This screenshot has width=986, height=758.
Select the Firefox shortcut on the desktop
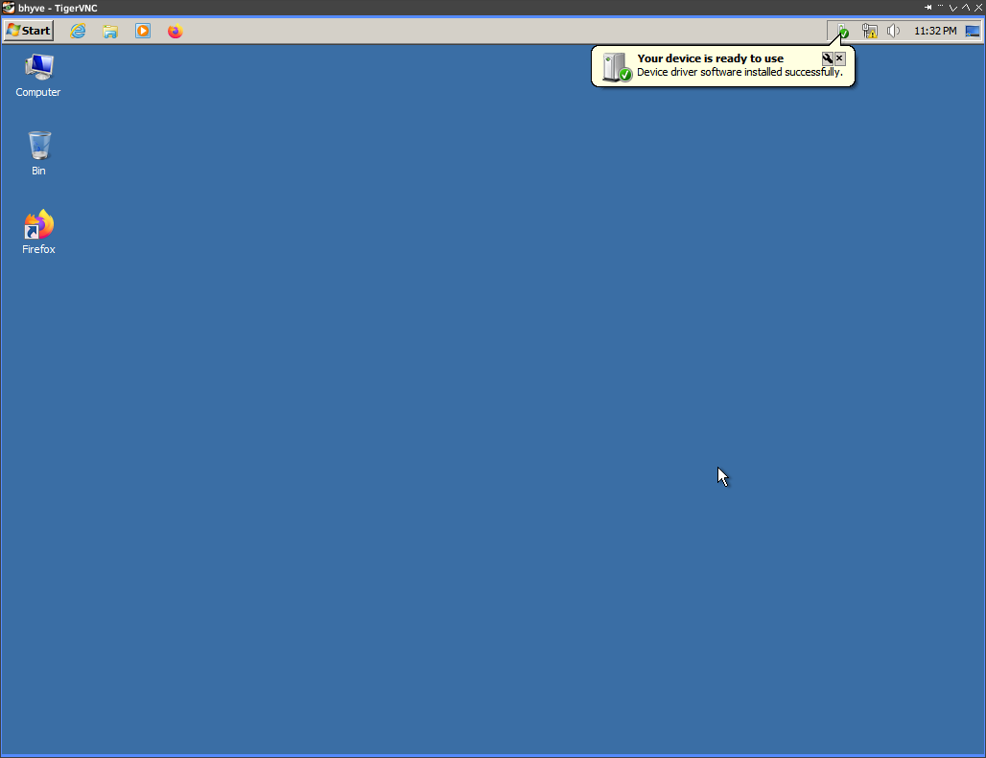(38, 233)
